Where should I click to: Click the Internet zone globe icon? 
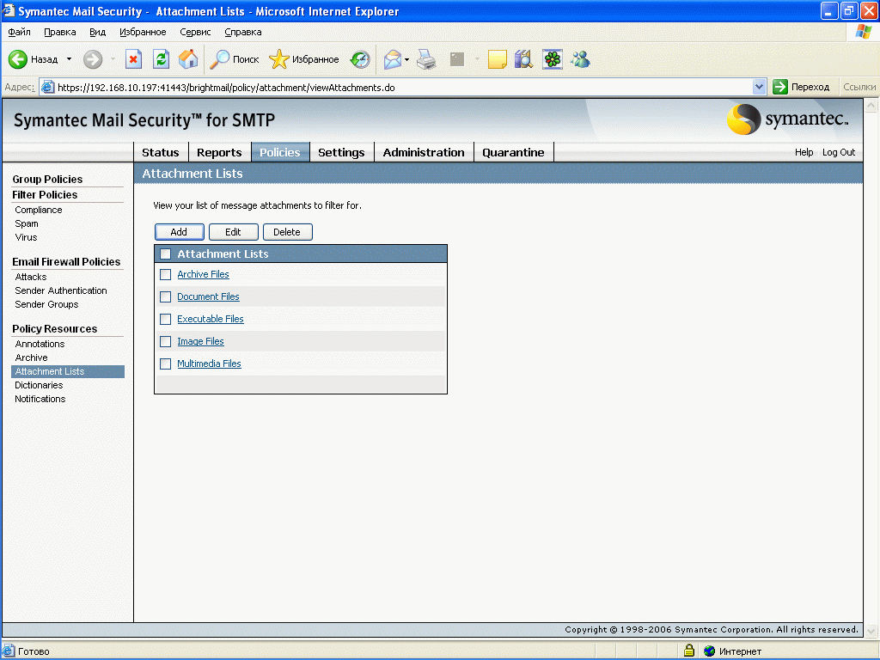tap(709, 651)
